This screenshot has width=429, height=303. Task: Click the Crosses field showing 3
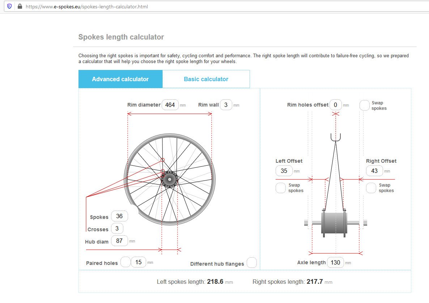[x=117, y=228]
